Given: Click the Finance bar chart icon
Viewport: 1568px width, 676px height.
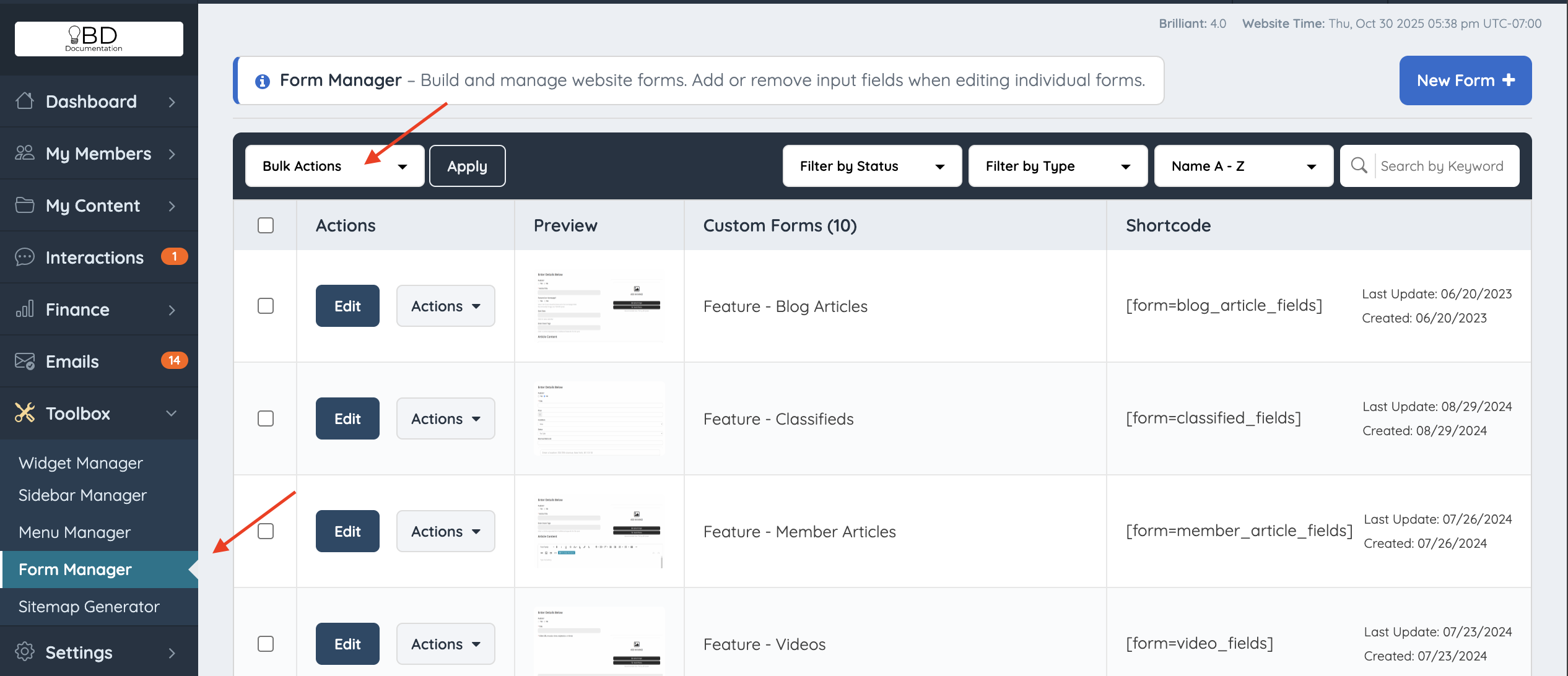Looking at the screenshot, I should coord(25,309).
